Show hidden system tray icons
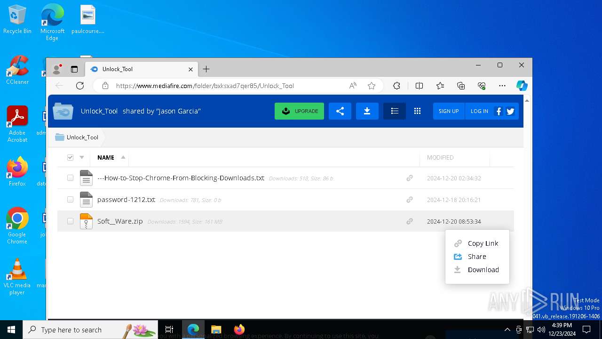 pyautogui.click(x=507, y=330)
